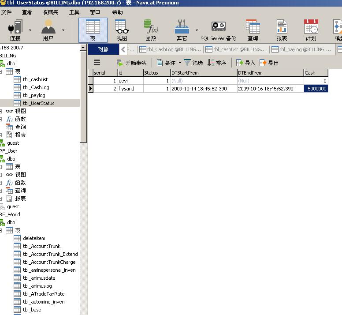Image resolution: width=342 pixels, height=315 pixels.
Task: Collapse the 表 node under BILLING dbo
Action: 1,71
